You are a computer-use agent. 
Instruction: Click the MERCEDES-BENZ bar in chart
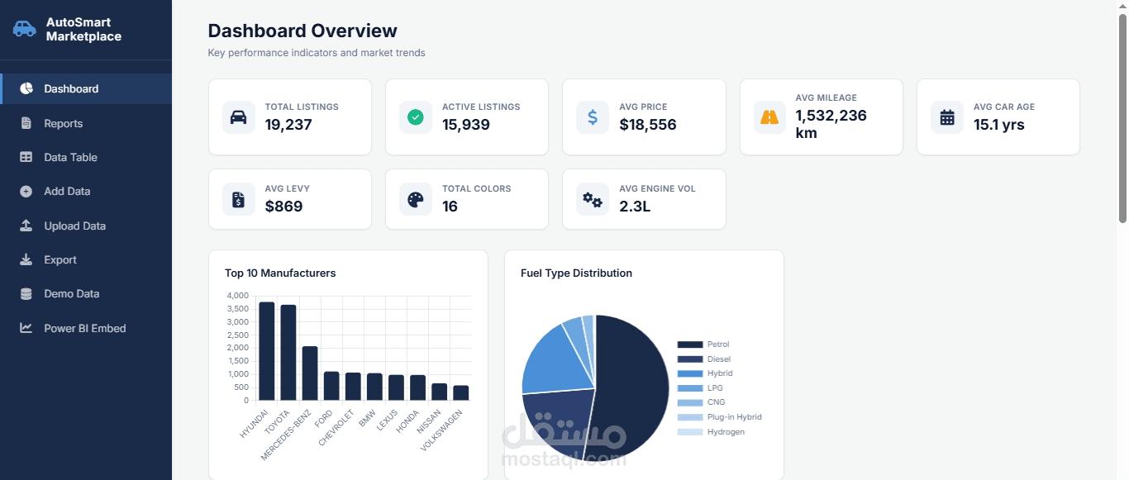tap(310, 373)
